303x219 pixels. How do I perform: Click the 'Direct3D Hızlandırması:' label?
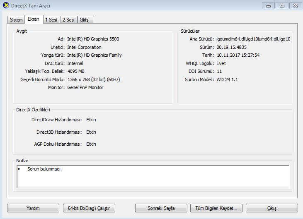(59, 132)
